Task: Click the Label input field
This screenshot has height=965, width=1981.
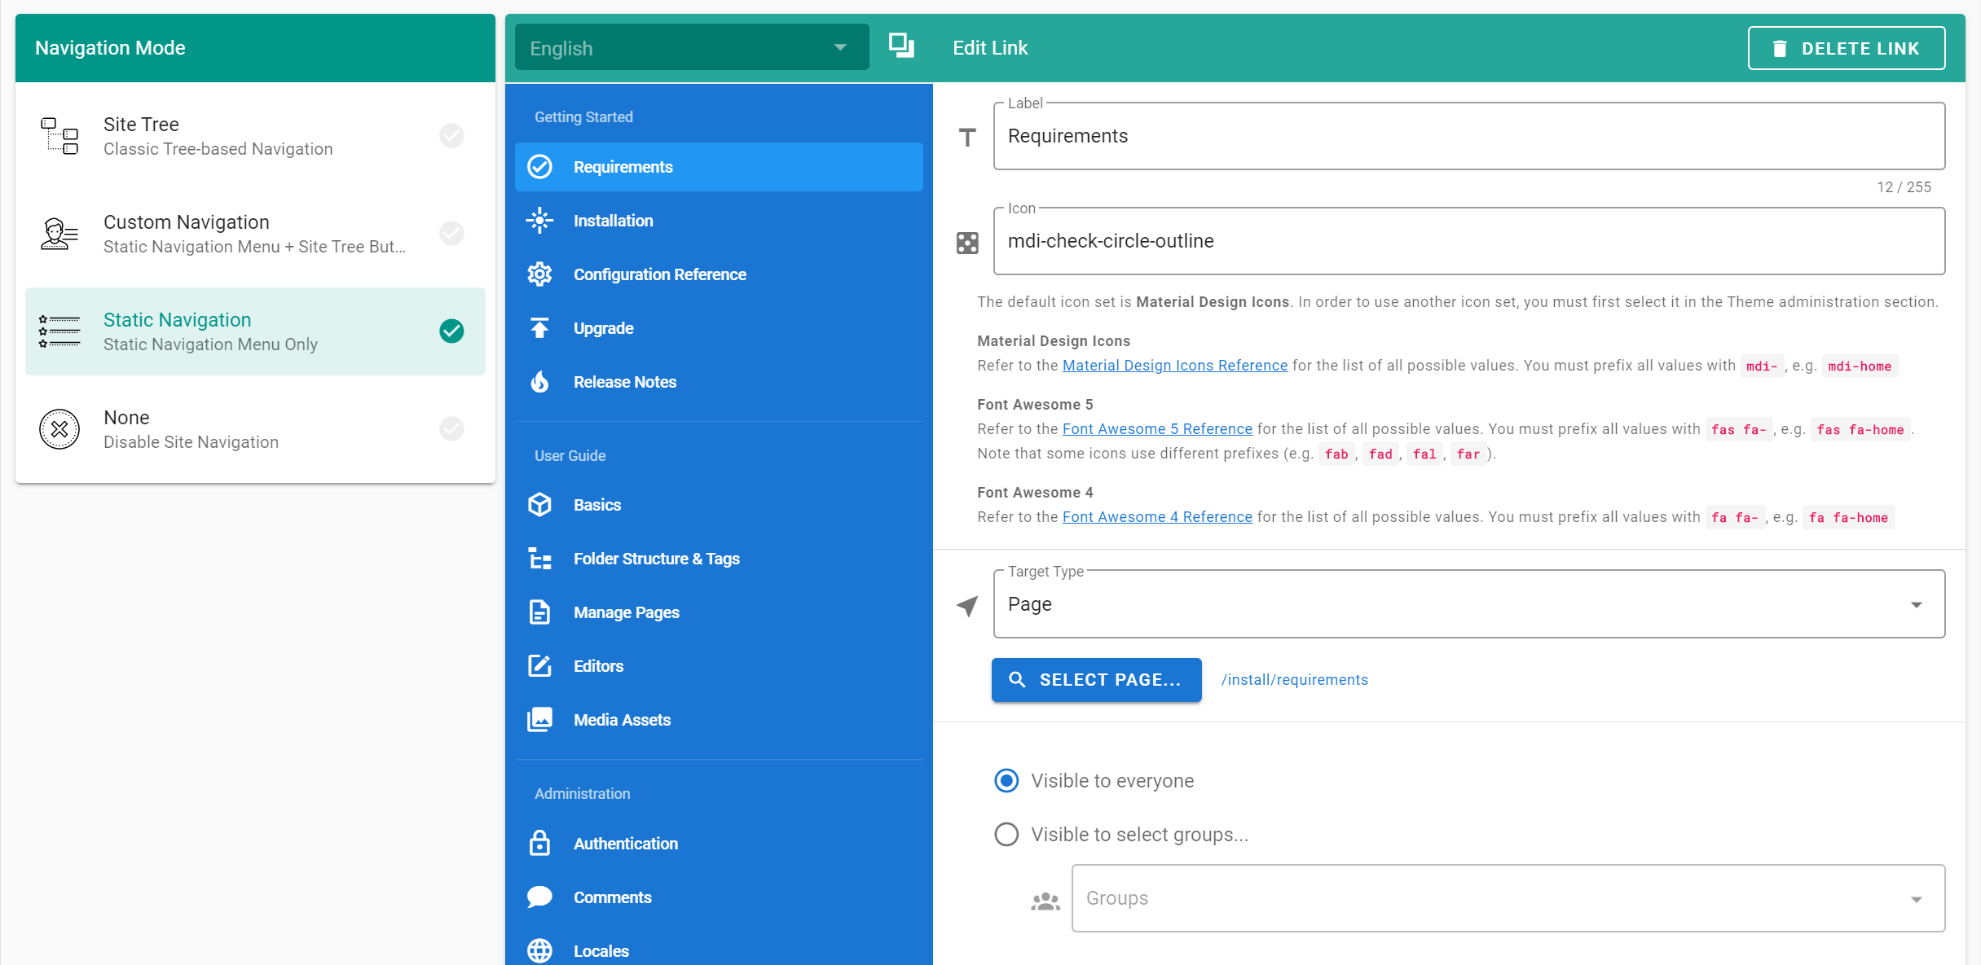Action: pyautogui.click(x=1468, y=135)
